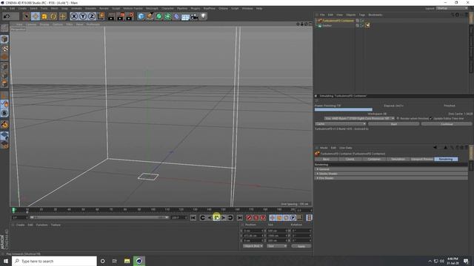Switch to the Simulation tab
474x266 pixels.
click(398, 160)
